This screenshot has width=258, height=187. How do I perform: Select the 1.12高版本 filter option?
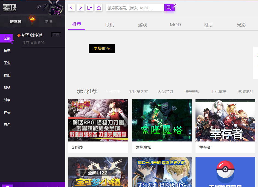click(139, 92)
